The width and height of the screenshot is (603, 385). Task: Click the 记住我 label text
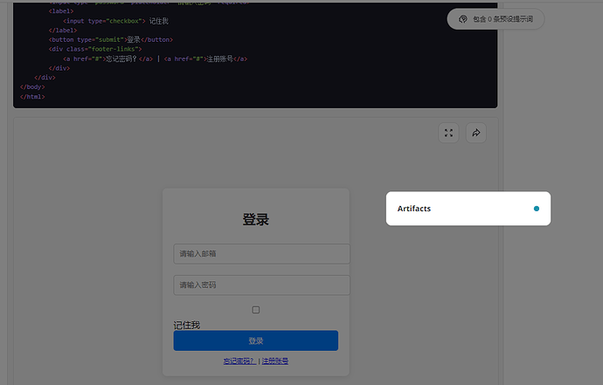point(186,325)
